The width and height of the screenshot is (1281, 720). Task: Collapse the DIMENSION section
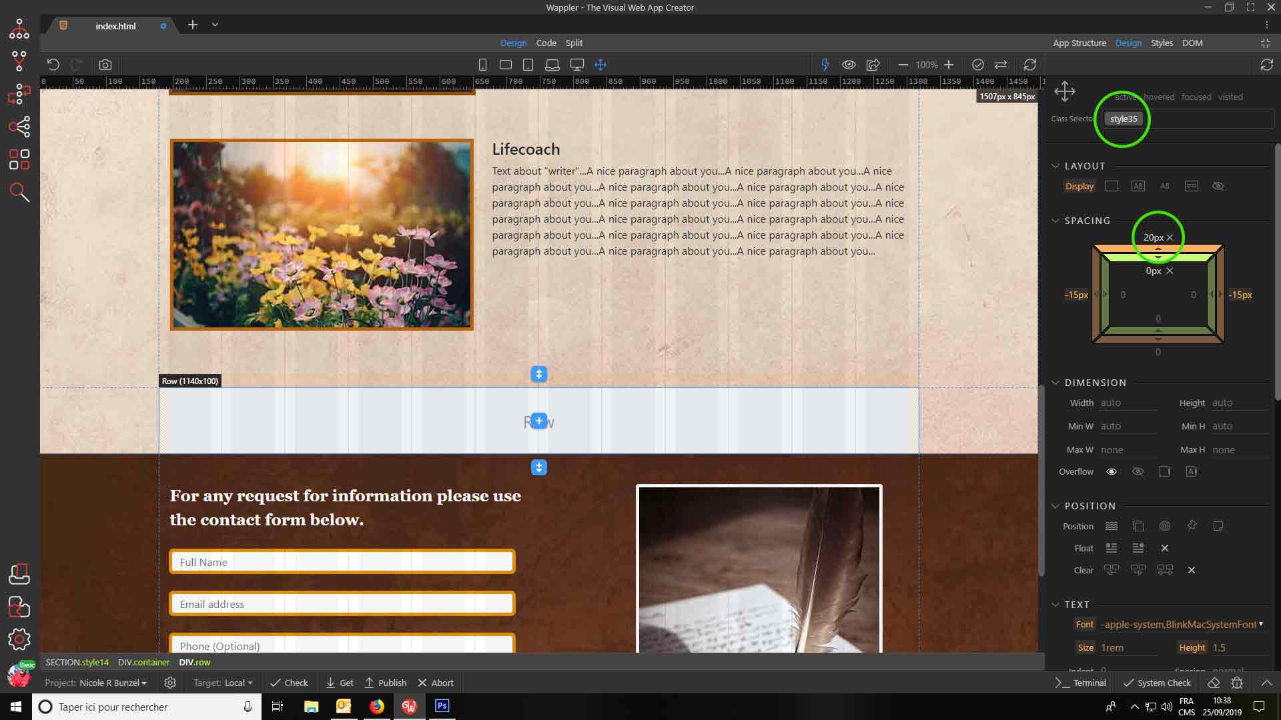pyautogui.click(x=1055, y=383)
